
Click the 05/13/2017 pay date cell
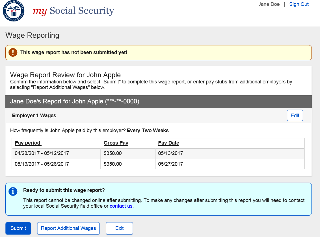click(170, 154)
